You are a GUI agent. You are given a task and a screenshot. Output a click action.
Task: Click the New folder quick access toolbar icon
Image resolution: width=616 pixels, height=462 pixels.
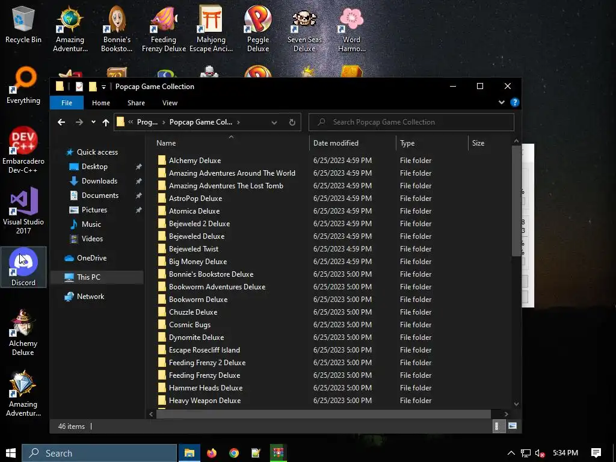(93, 87)
